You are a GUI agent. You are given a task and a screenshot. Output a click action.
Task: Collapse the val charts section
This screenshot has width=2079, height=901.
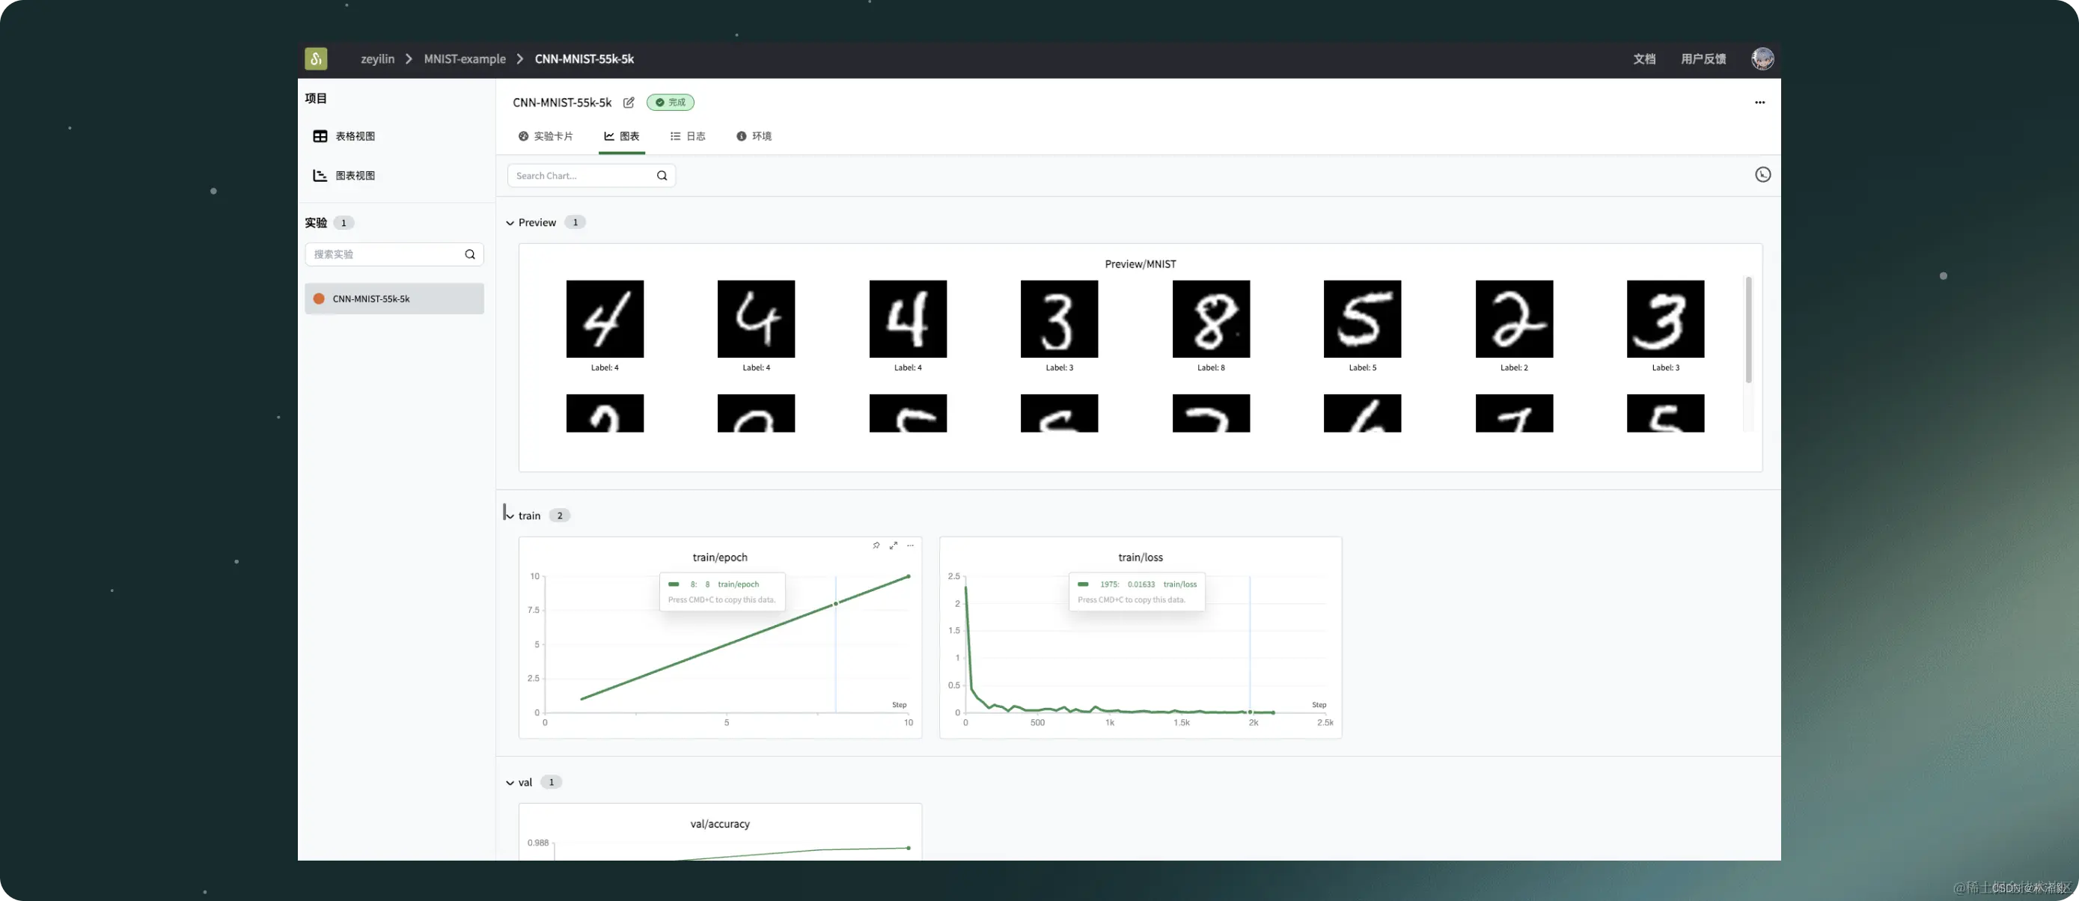click(x=510, y=782)
